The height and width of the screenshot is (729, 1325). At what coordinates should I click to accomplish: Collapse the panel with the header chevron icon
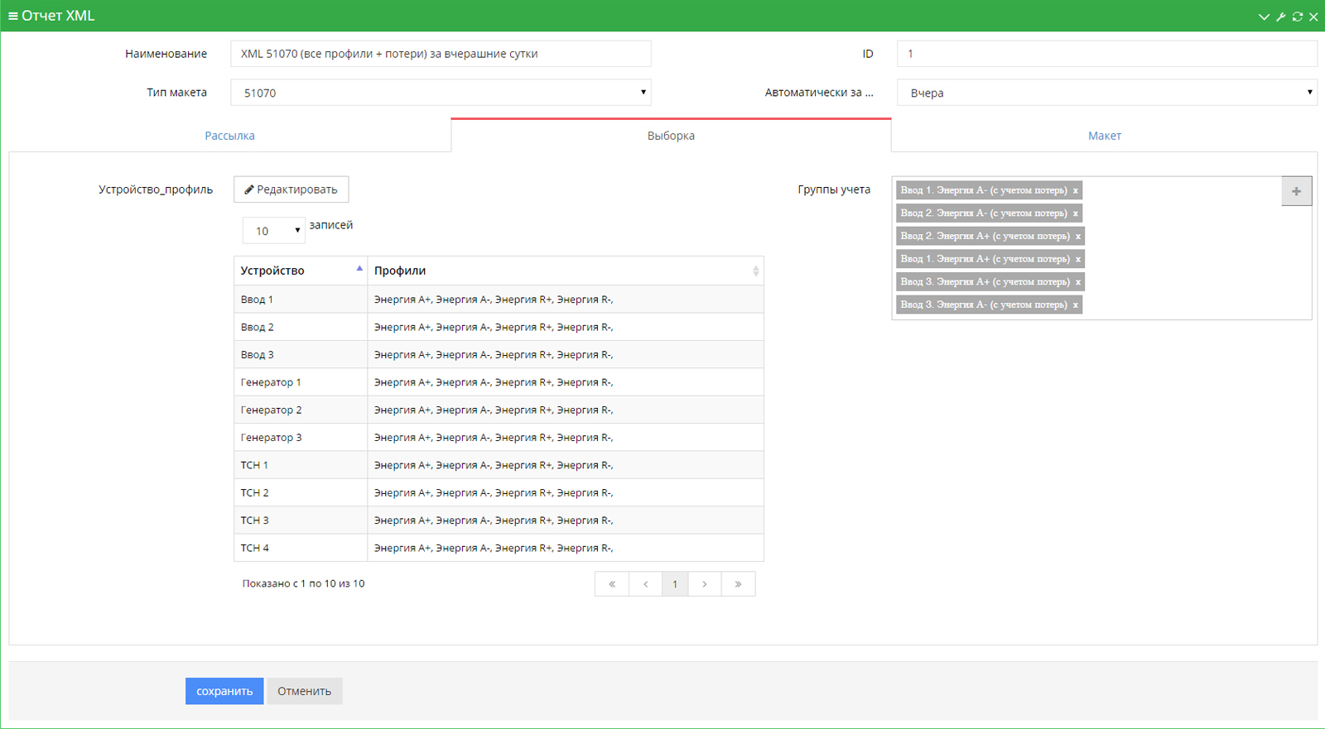click(x=1264, y=17)
